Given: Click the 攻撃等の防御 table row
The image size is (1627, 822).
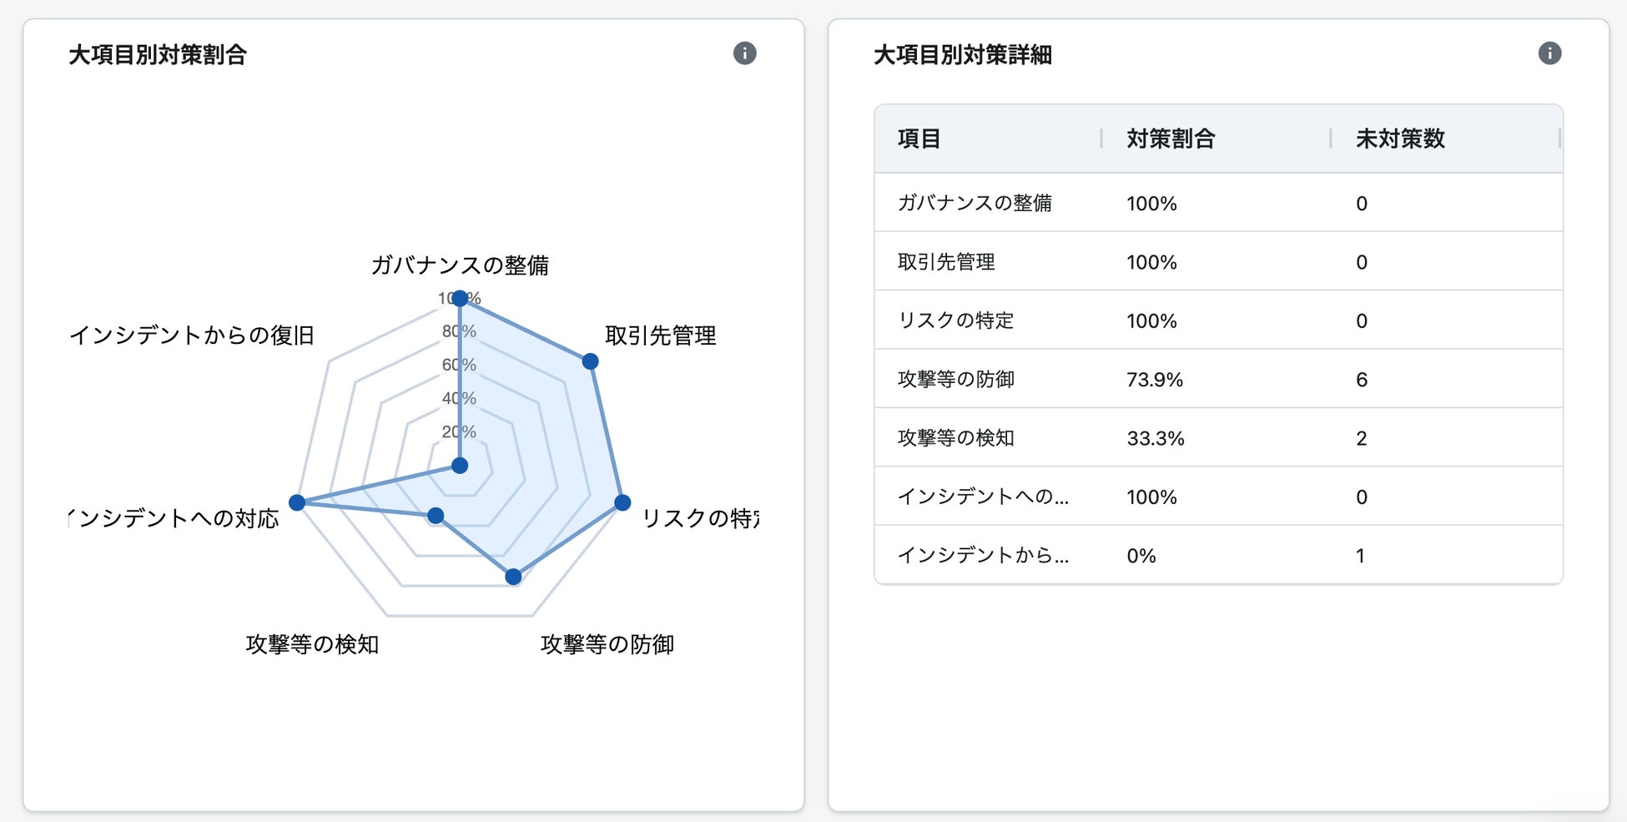Looking at the screenshot, I should click(1218, 379).
